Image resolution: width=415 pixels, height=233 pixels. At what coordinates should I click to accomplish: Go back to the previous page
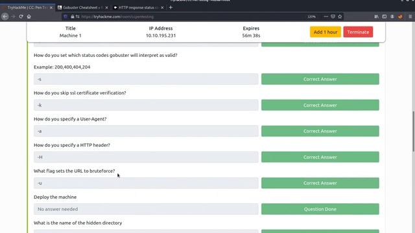5,16
